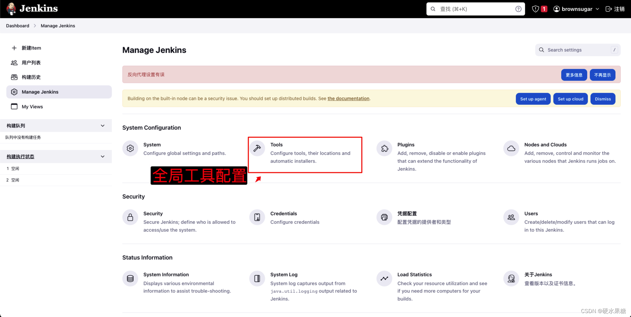Click the logout 注销 icon

click(609, 9)
